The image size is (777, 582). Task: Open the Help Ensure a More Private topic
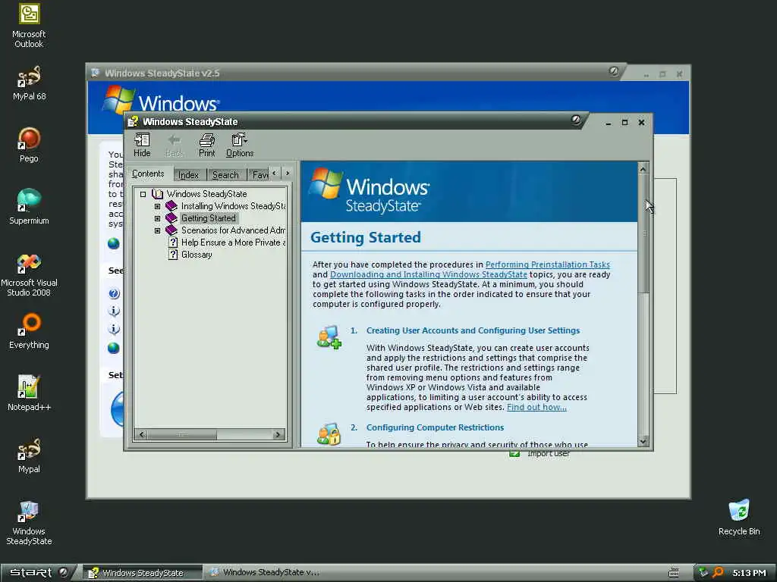233,242
